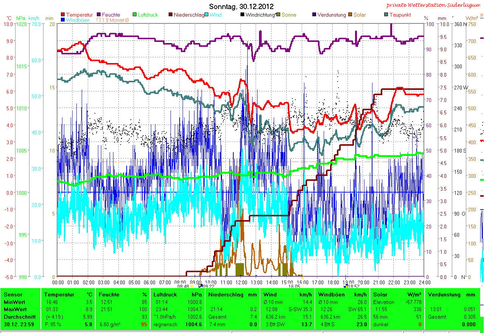This screenshot has width=484, height=333.
Task: Click the dark red Niederschlag legend square
Action: click(x=171, y=15)
